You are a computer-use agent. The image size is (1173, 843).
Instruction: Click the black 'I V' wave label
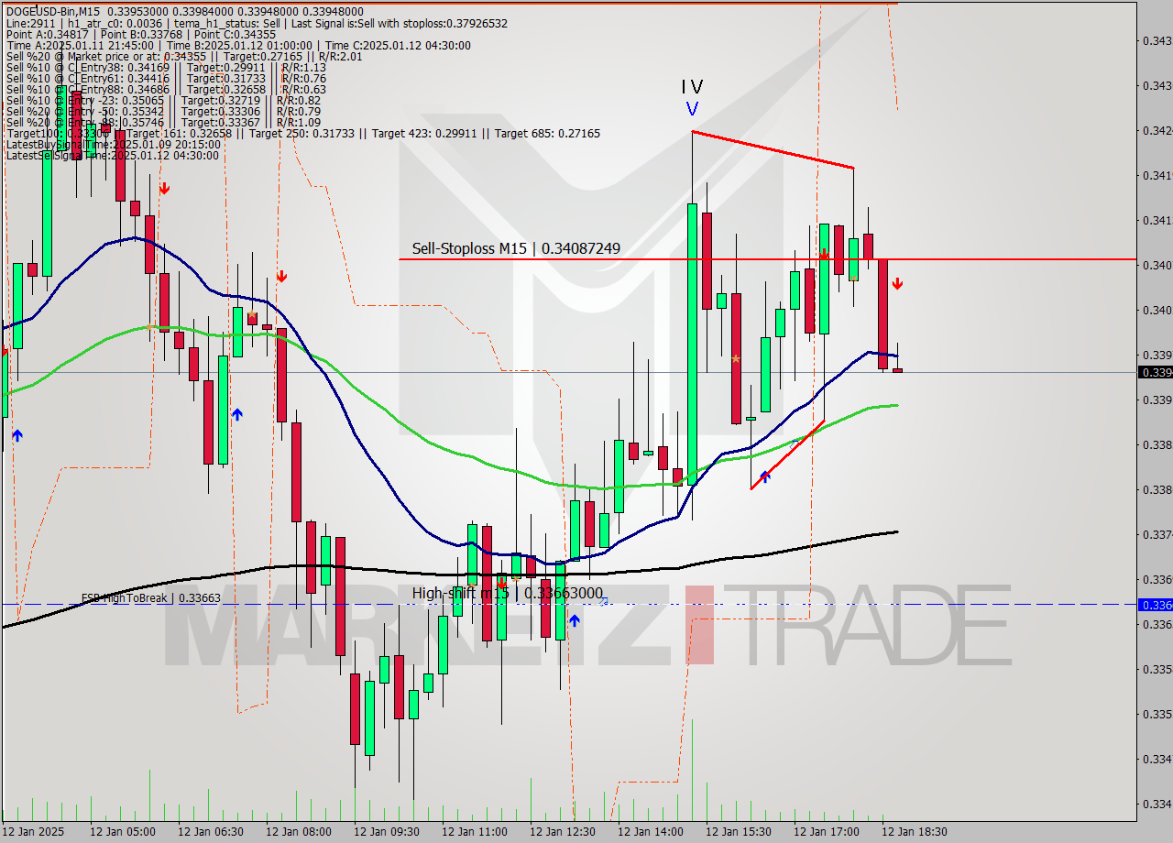(x=692, y=87)
